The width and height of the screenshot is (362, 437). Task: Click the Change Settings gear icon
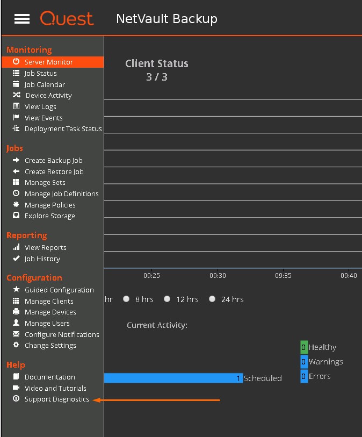(16, 345)
